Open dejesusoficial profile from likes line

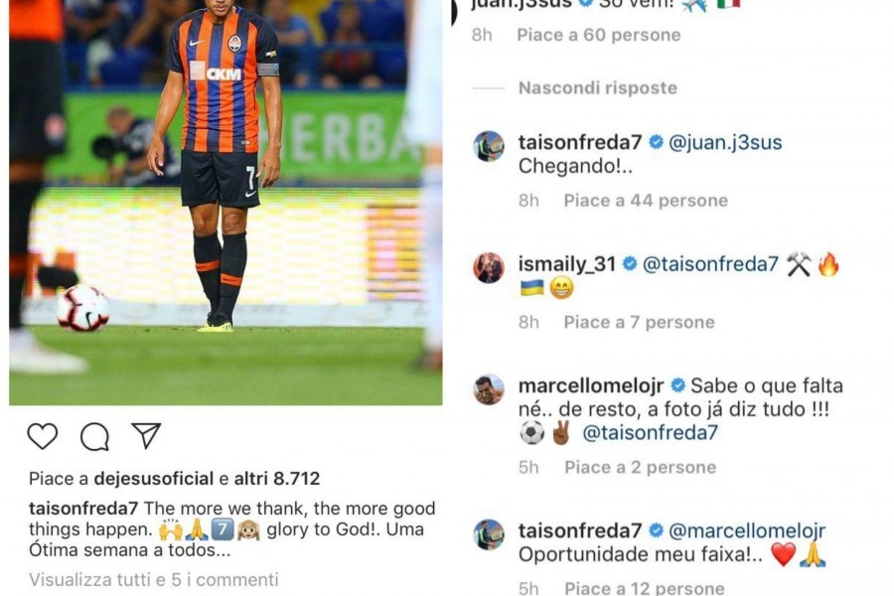[x=153, y=478]
